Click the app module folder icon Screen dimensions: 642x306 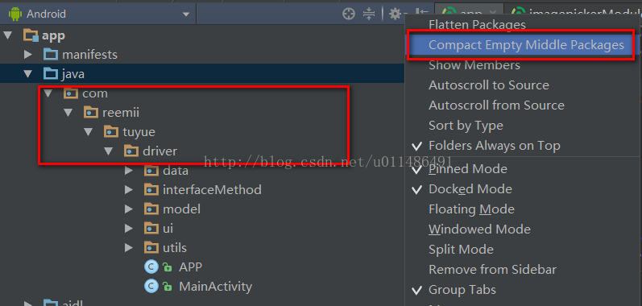tap(31, 35)
